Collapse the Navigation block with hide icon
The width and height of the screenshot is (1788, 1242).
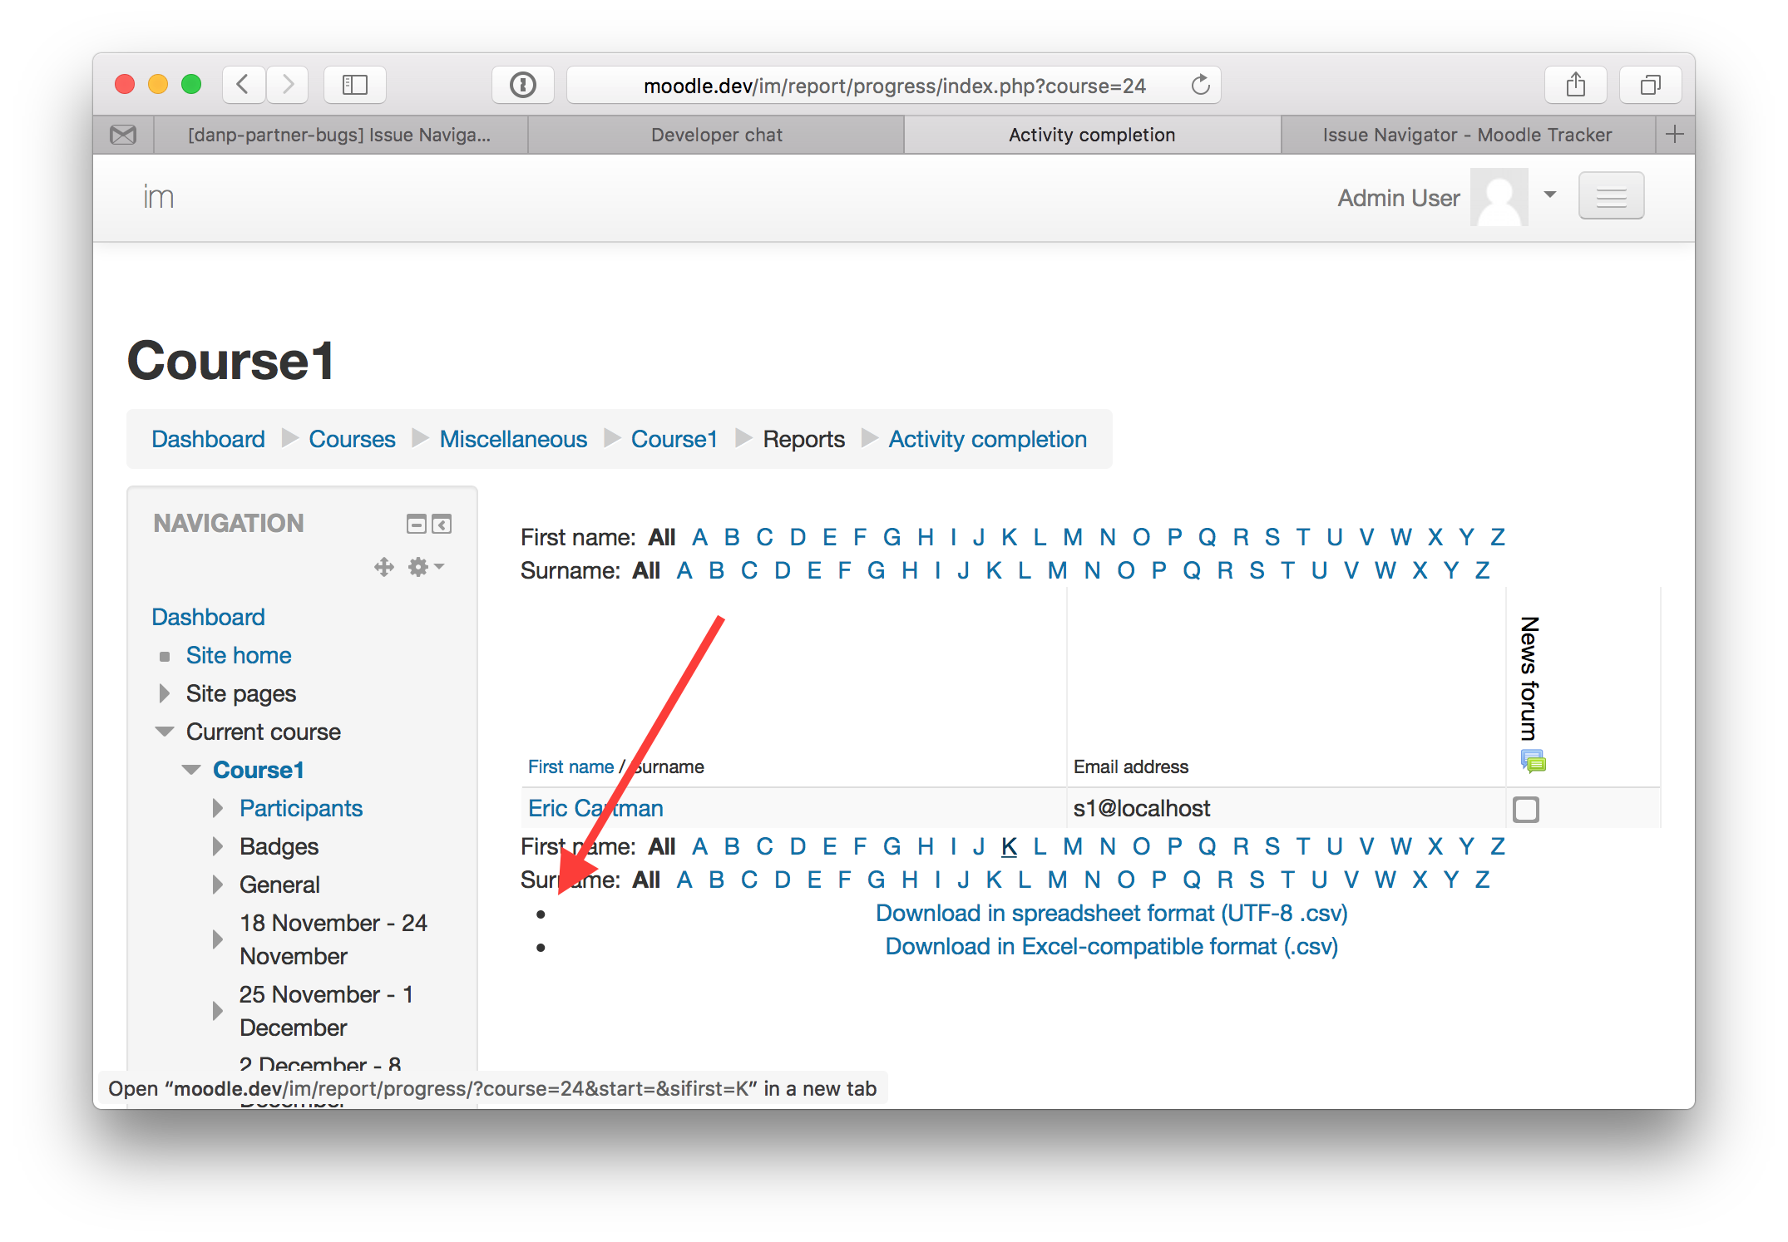click(x=416, y=524)
